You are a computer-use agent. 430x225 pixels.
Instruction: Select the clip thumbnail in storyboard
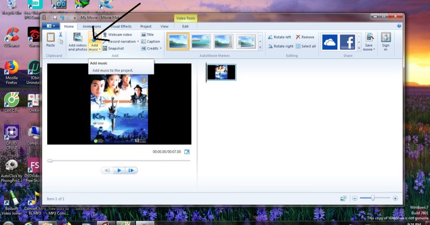[221, 72]
